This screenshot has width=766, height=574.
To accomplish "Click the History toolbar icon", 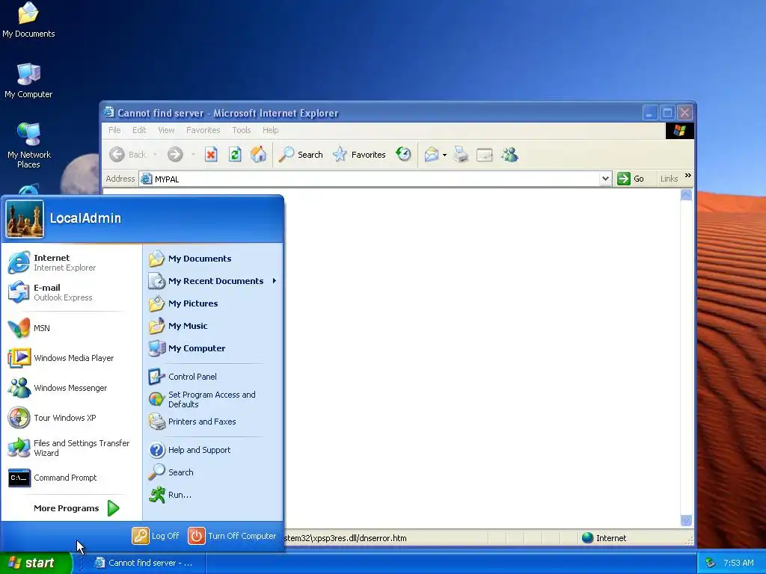I will [403, 155].
